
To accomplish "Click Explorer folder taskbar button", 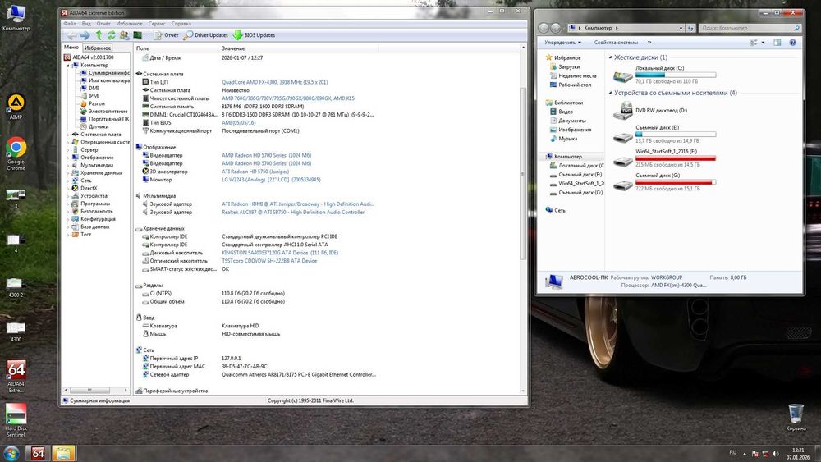I will coord(63,453).
